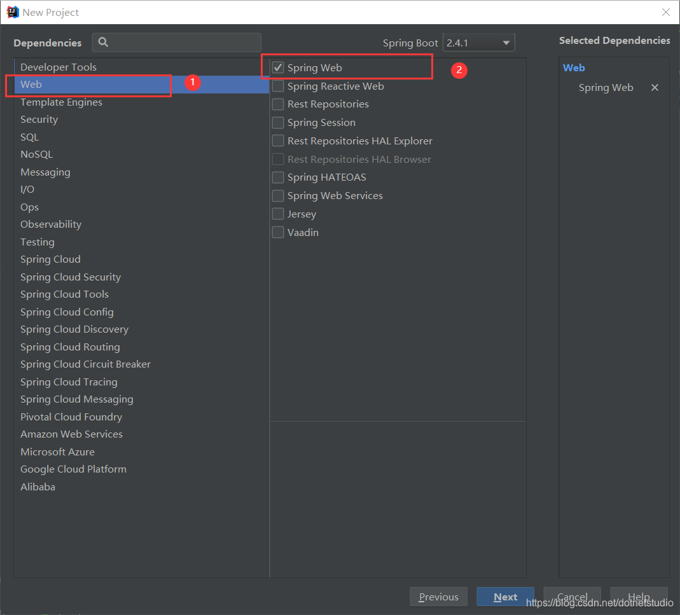Proceed with the Next button
This screenshot has width=680, height=615.
(x=505, y=597)
